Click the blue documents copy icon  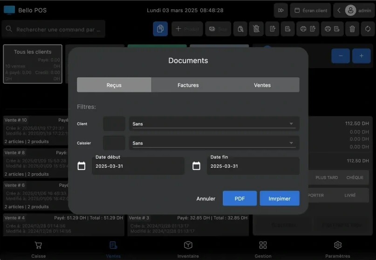tap(160, 29)
